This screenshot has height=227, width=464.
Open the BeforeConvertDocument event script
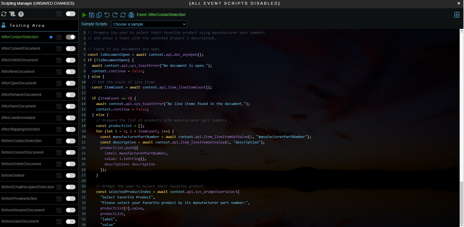click(x=22, y=152)
